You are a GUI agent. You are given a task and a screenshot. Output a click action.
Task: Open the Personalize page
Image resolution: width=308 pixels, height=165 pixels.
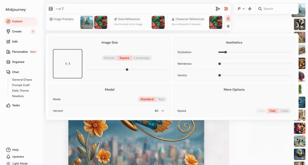click(x=21, y=52)
